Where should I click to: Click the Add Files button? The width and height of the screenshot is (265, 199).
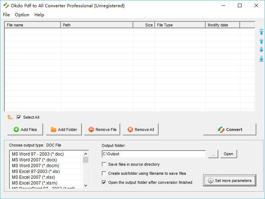tap(25, 130)
